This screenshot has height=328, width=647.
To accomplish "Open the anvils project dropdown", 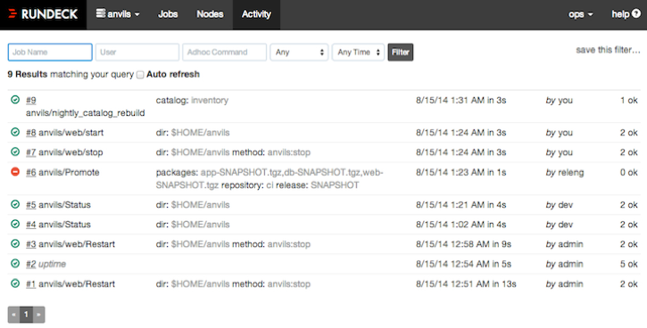I will point(118,14).
